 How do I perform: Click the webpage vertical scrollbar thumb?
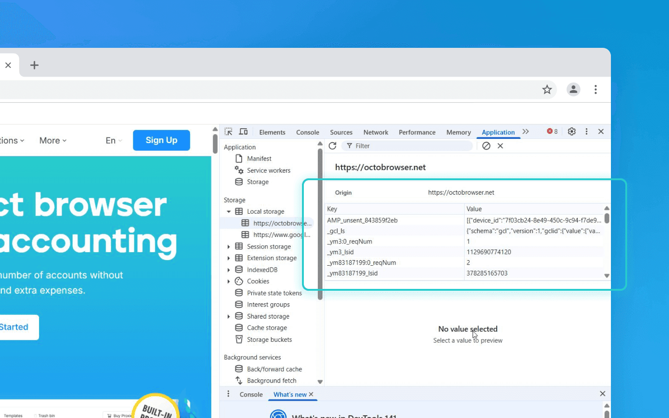click(x=215, y=144)
